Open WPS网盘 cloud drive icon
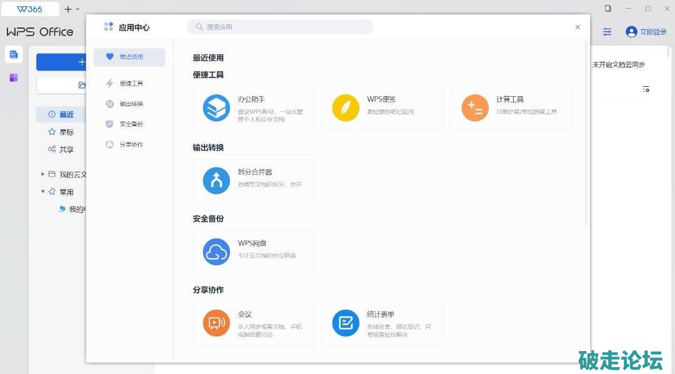675x374 pixels. pyautogui.click(x=216, y=252)
